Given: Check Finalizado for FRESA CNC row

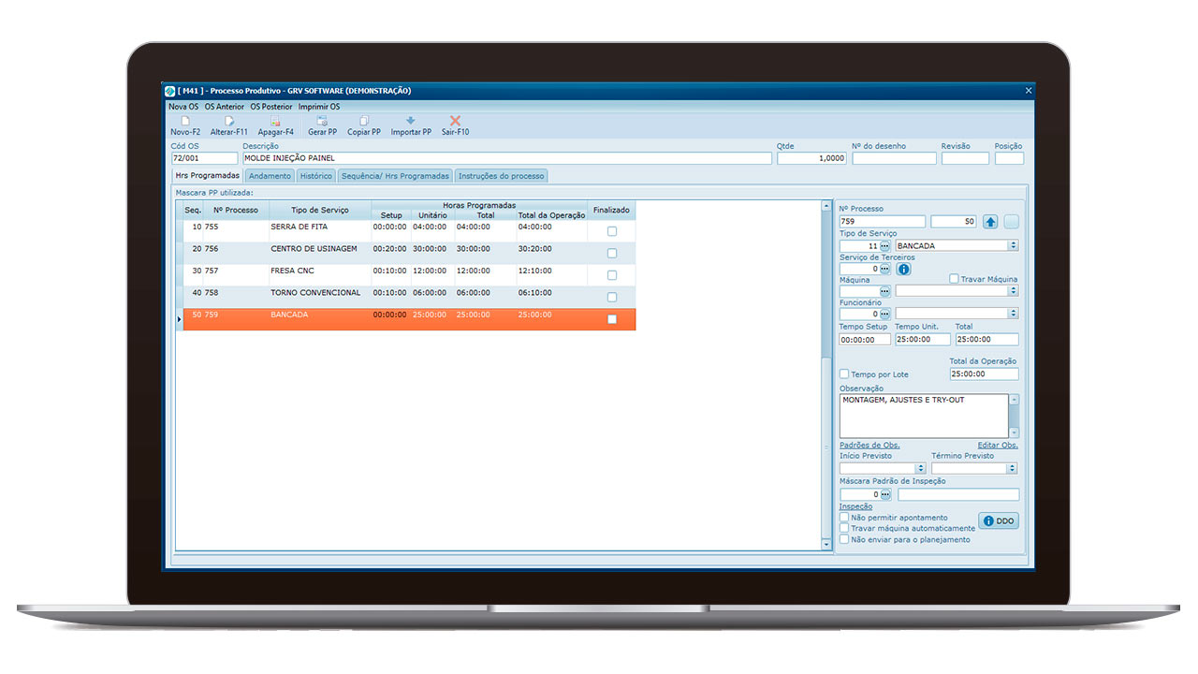Looking at the screenshot, I should pyautogui.click(x=612, y=275).
